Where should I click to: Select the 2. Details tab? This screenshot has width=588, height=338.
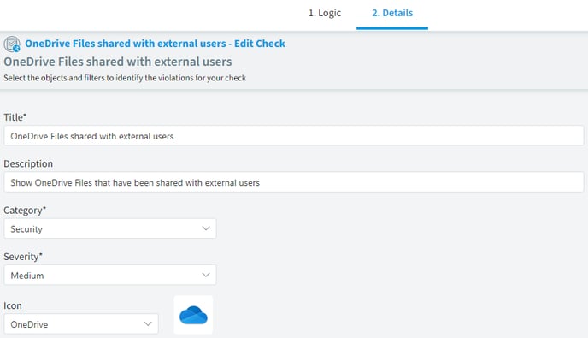click(392, 13)
